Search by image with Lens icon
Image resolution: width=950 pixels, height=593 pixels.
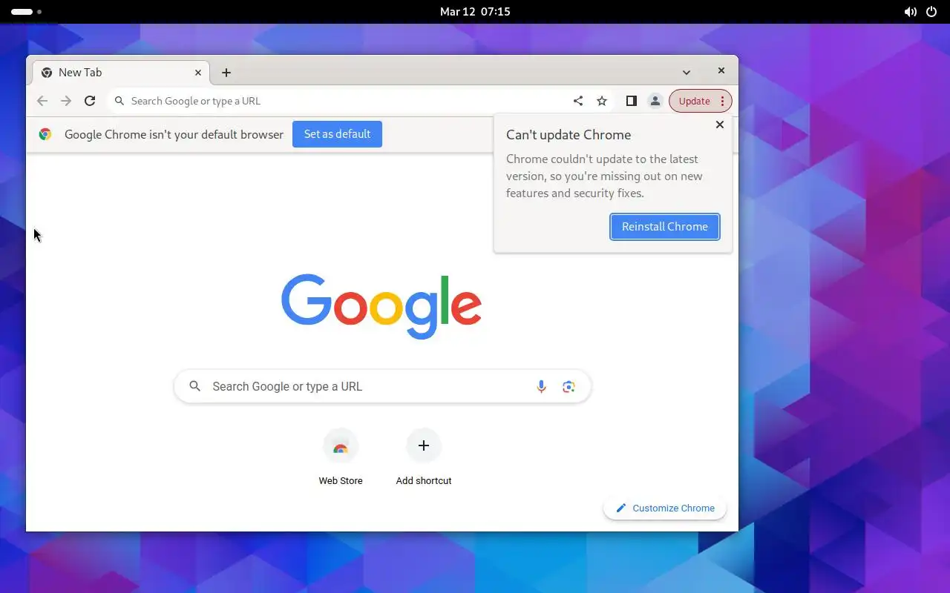[x=569, y=386]
